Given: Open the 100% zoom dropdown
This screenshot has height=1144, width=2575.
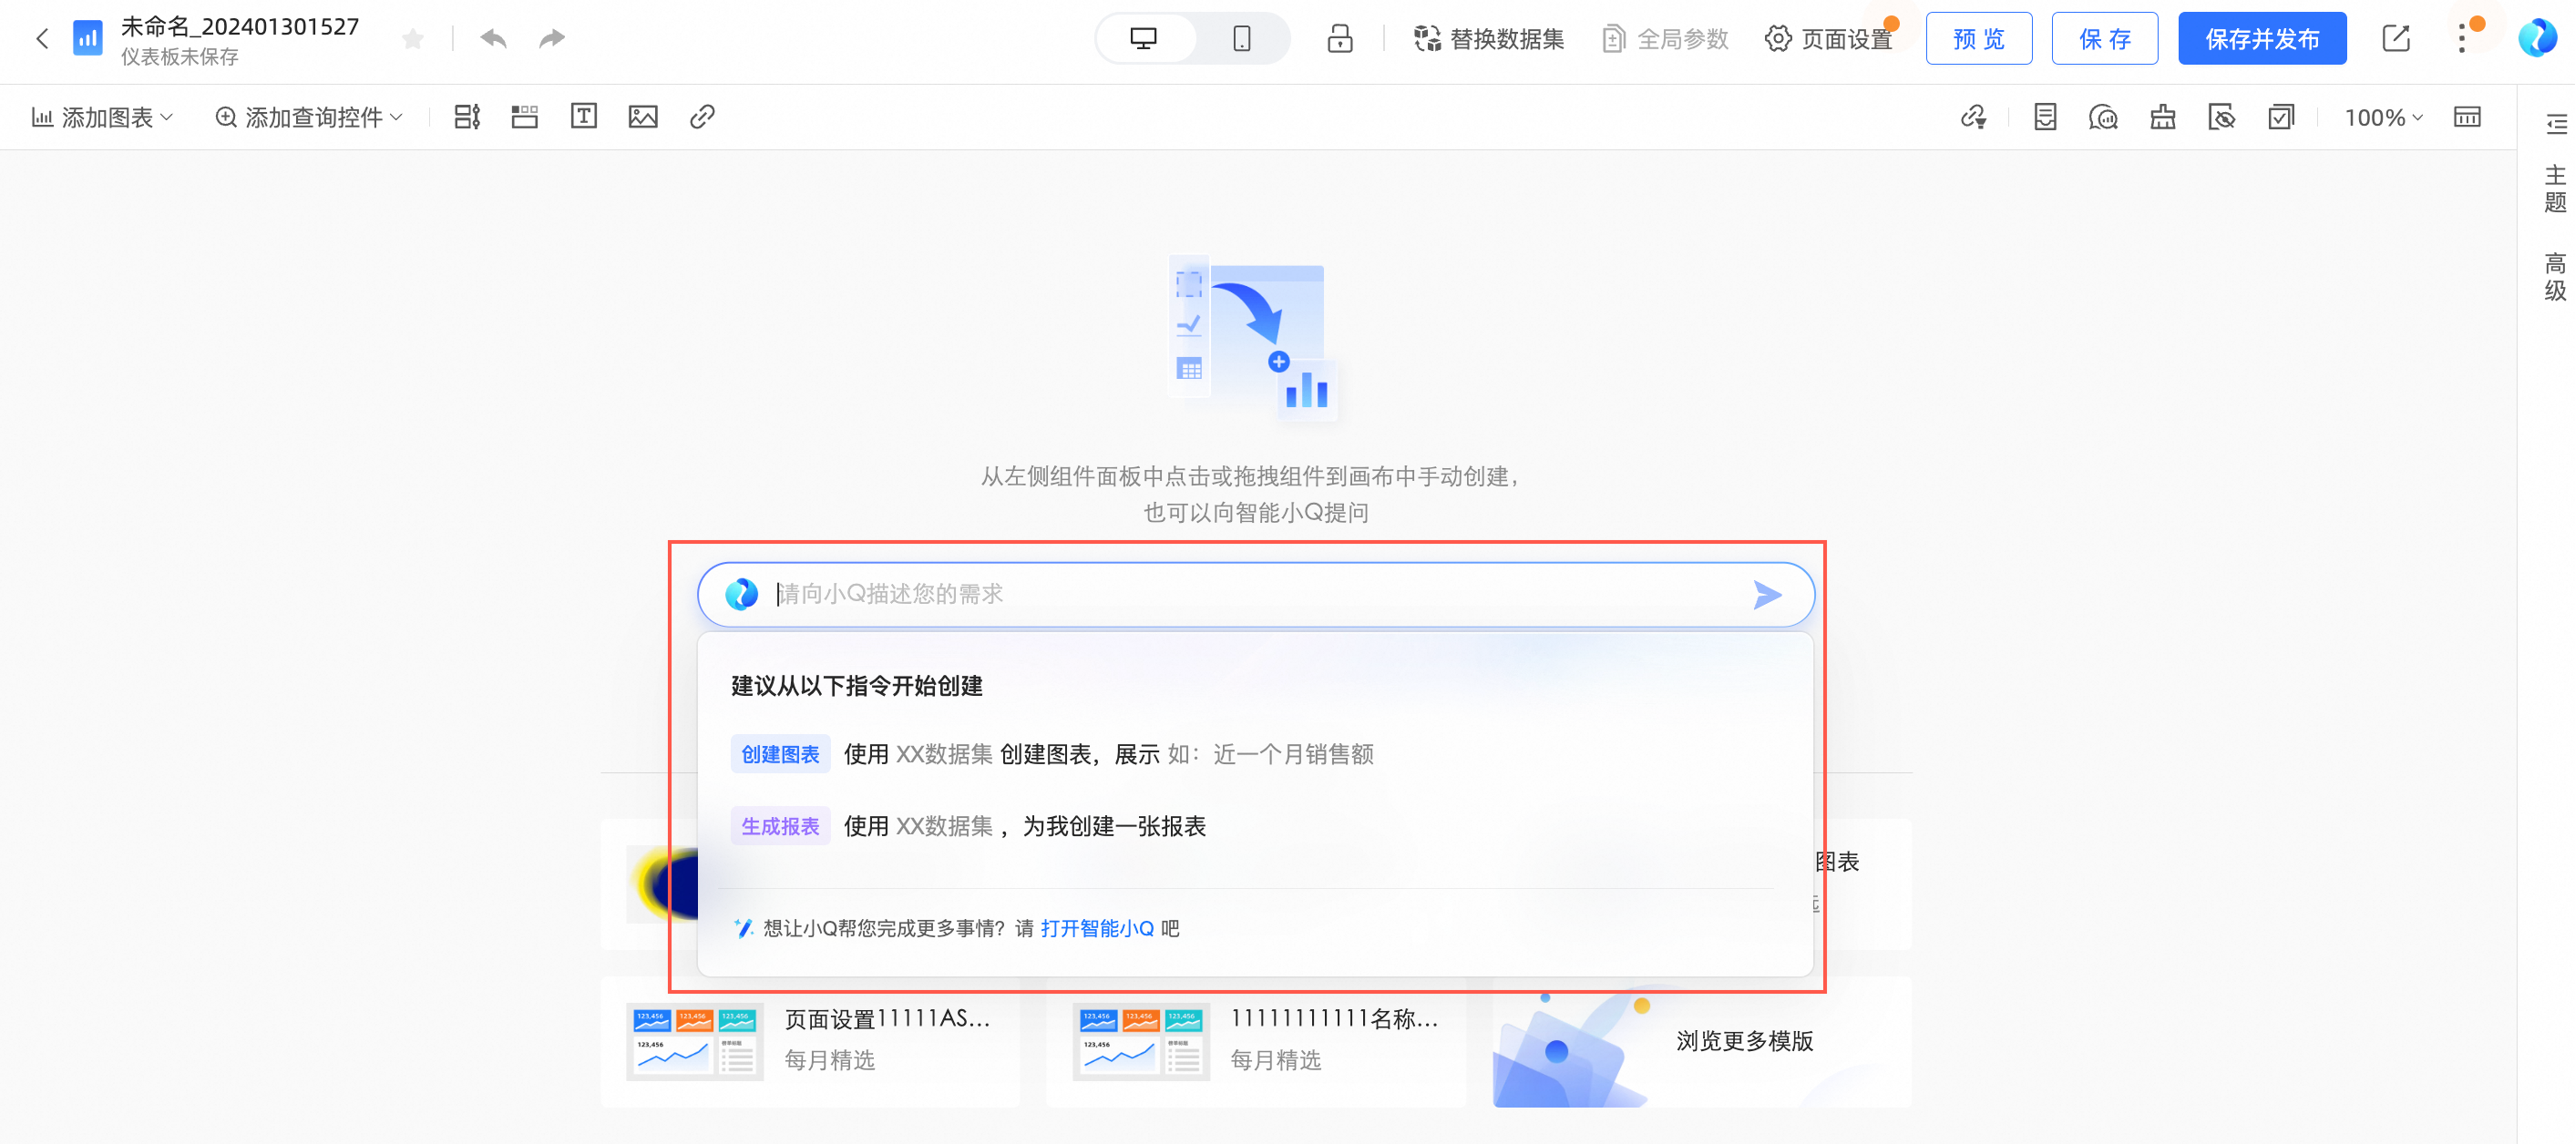Looking at the screenshot, I should 2383,117.
